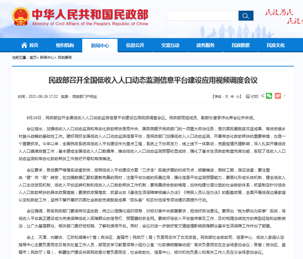This screenshot has width=303, height=259.
Task: Click the search magnifier button
Action: pyautogui.click(x=246, y=16)
